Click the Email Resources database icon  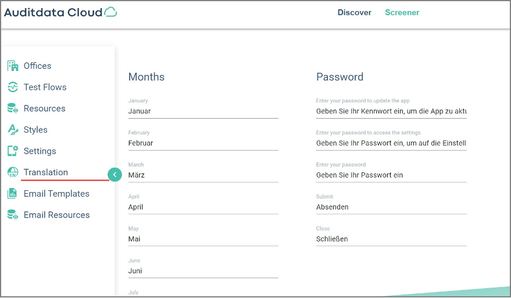click(x=13, y=215)
